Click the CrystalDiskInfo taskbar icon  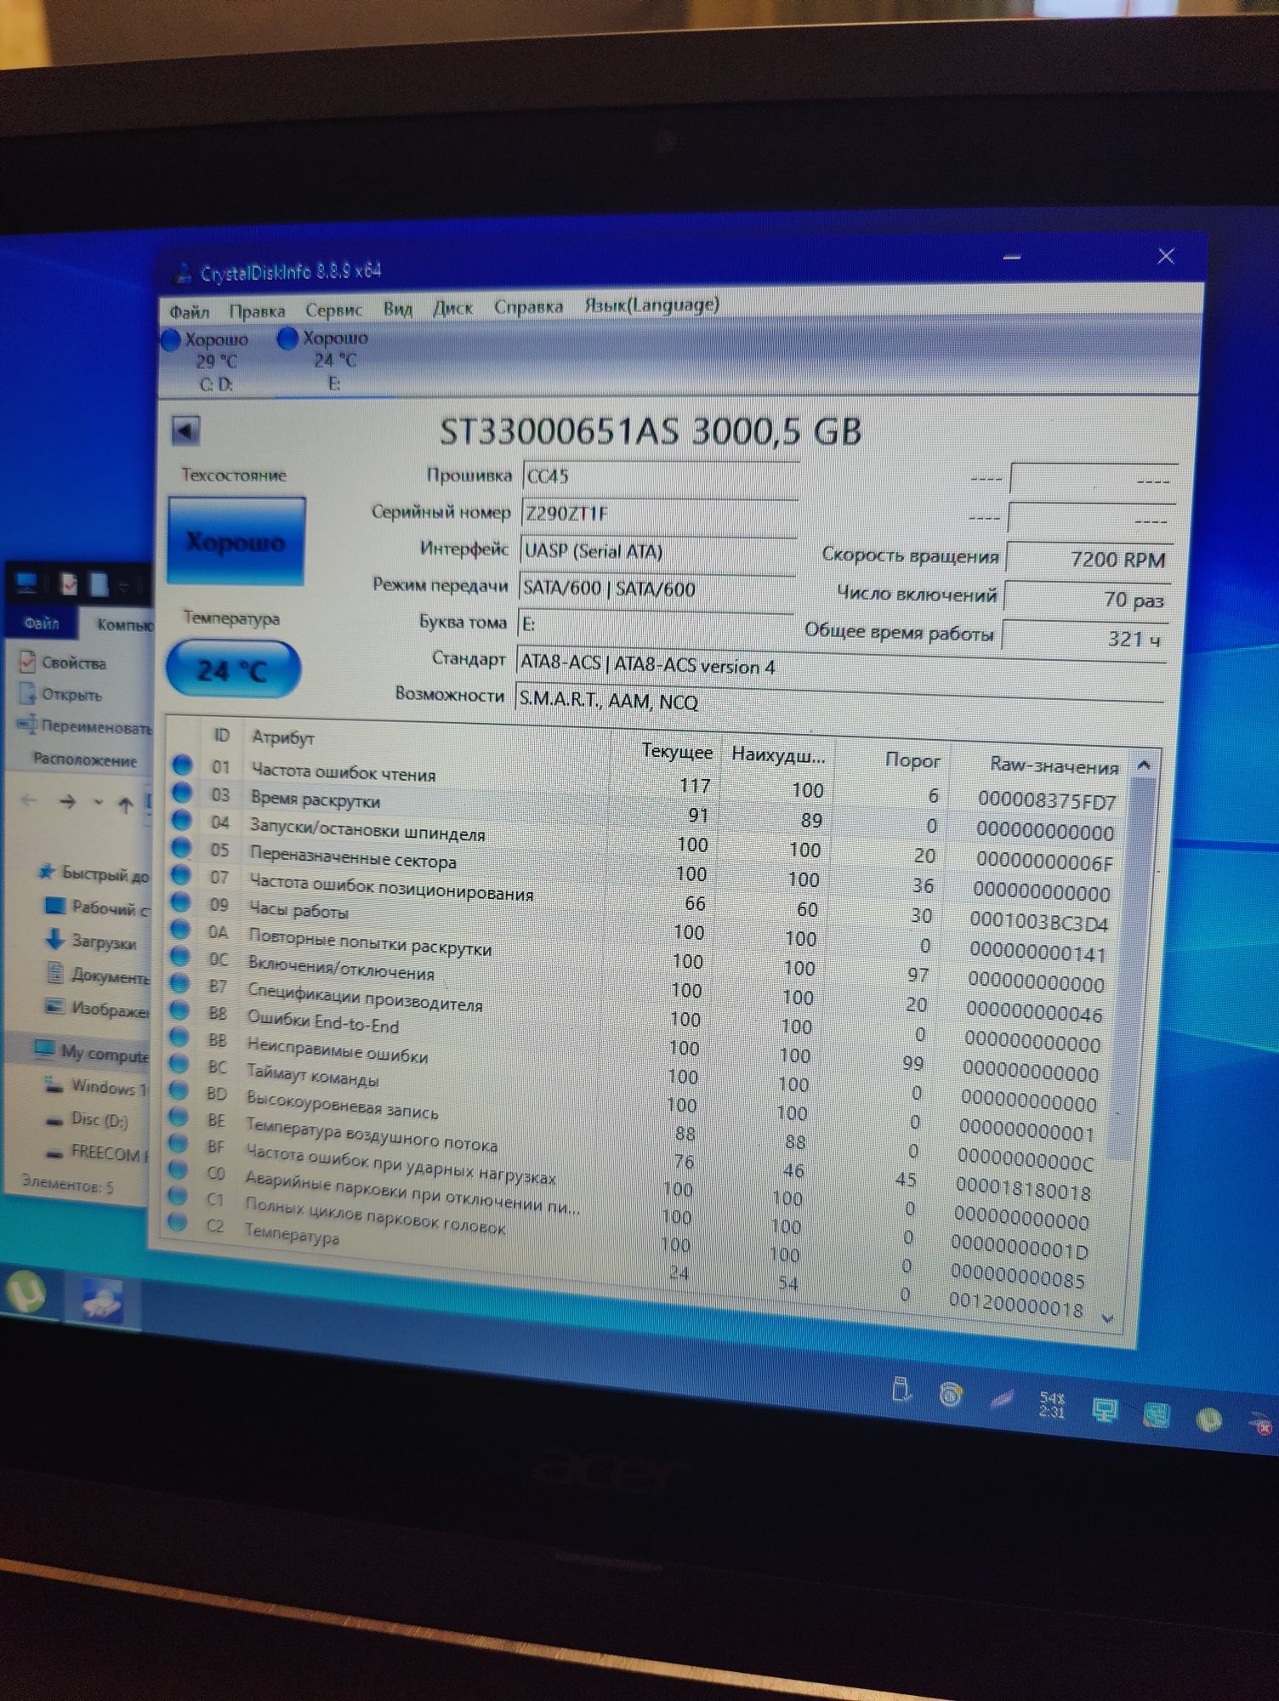pyautogui.click(x=100, y=1300)
